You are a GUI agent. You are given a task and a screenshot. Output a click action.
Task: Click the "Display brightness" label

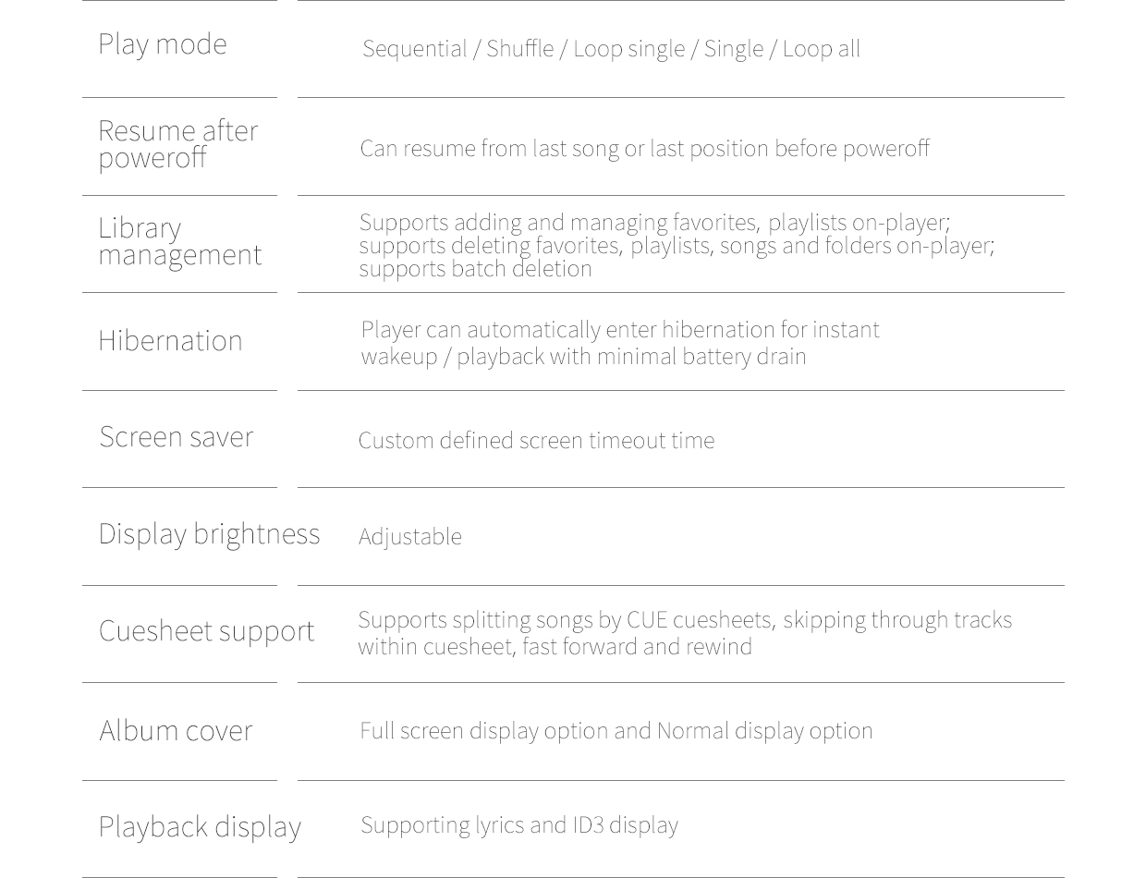click(209, 533)
